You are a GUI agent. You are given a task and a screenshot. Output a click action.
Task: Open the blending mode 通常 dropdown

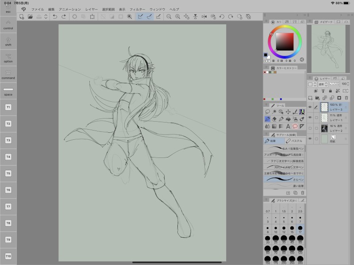click(x=322, y=84)
